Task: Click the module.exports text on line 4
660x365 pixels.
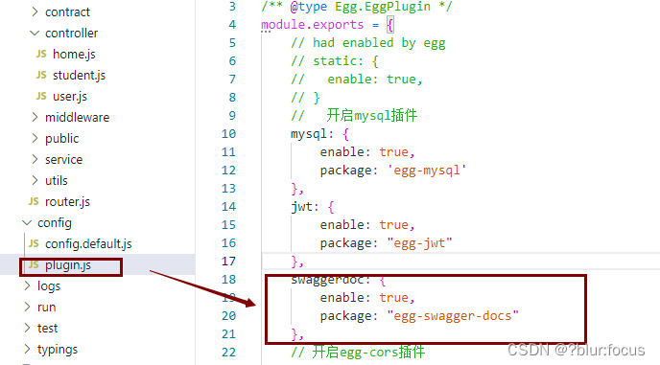Action: (x=312, y=24)
